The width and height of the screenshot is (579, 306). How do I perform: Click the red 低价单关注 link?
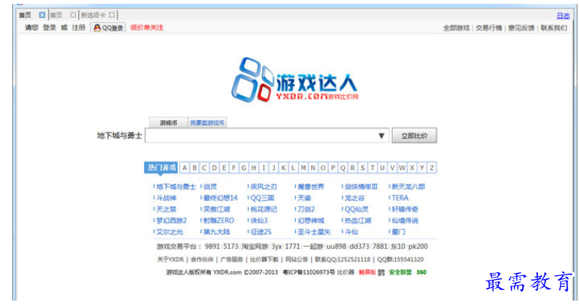coord(146,28)
